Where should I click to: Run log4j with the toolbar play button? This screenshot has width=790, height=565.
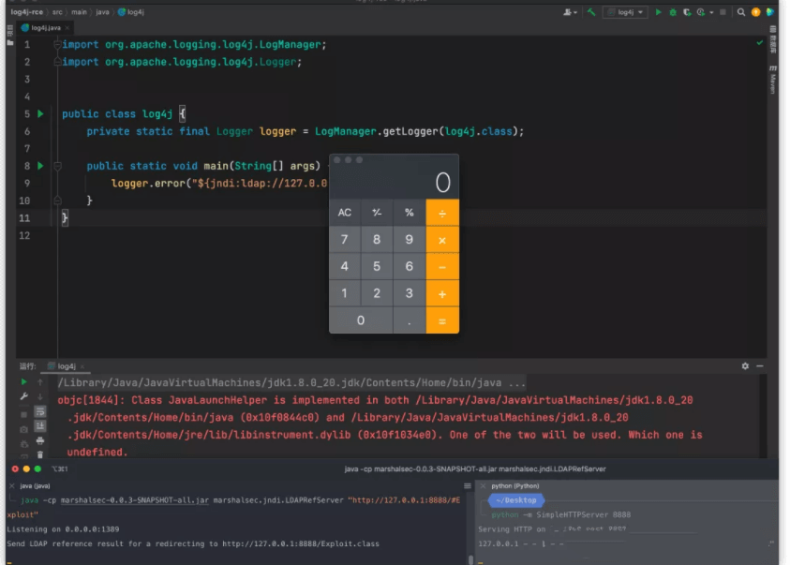(658, 12)
